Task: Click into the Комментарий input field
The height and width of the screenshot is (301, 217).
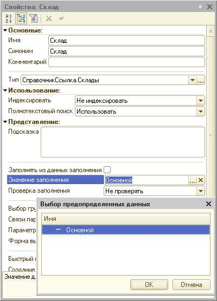Action: click(x=126, y=62)
